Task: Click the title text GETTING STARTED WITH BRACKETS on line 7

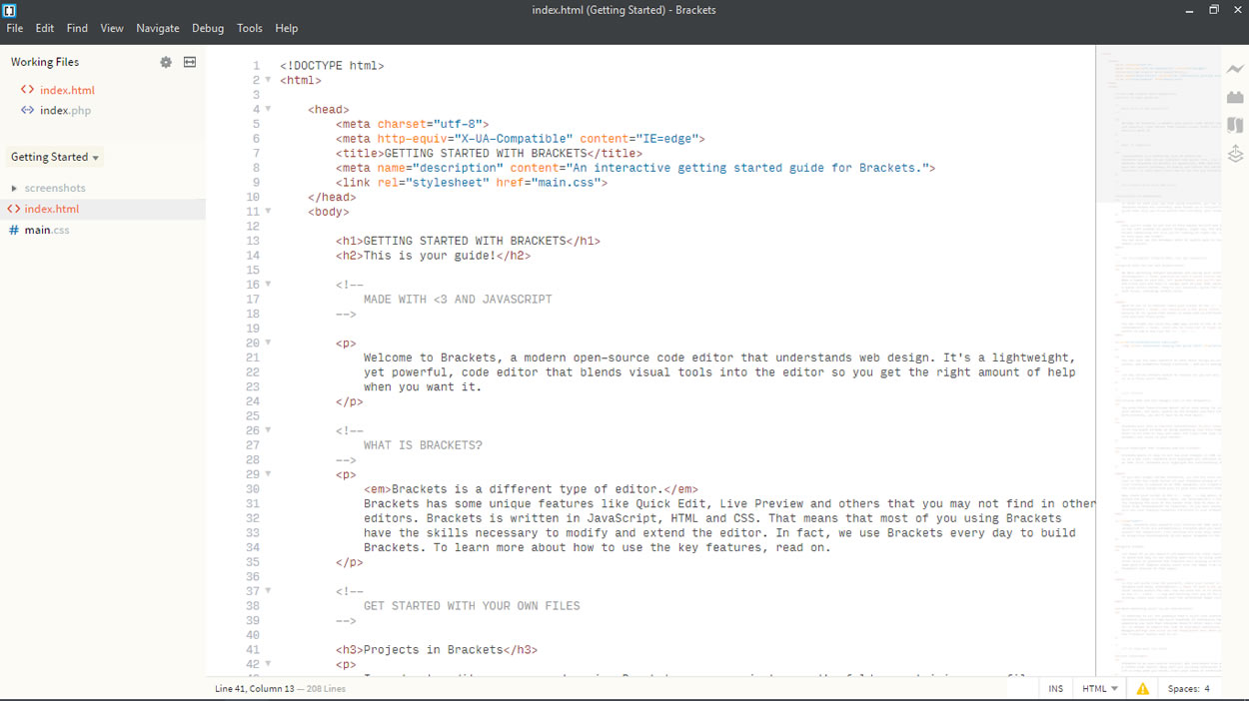Action: coord(486,154)
